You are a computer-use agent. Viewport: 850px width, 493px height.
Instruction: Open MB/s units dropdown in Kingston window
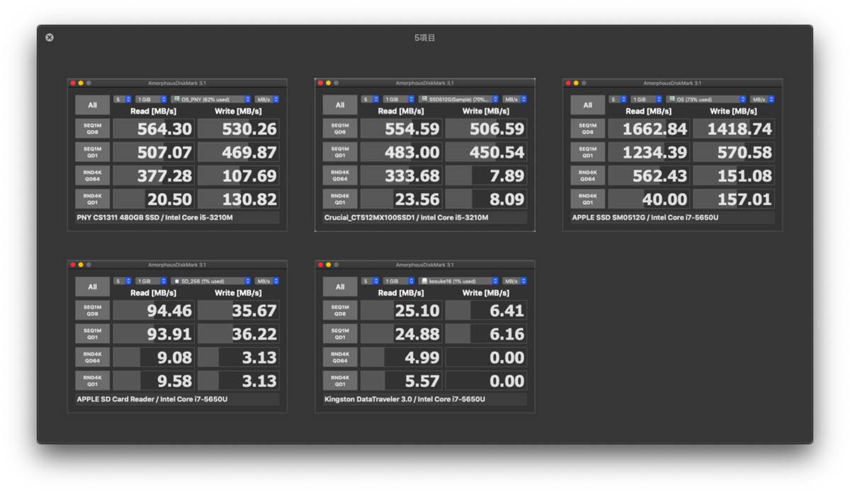515,282
